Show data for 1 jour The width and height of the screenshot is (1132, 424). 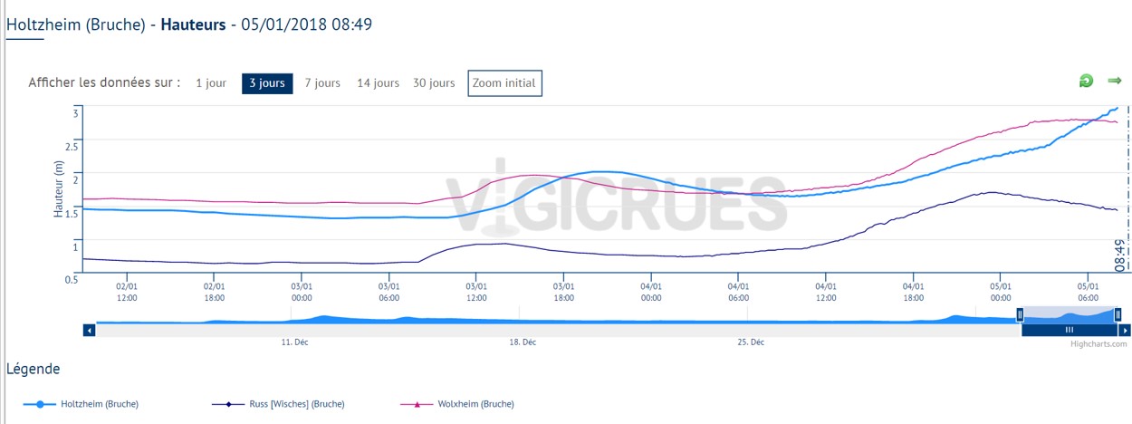(211, 83)
